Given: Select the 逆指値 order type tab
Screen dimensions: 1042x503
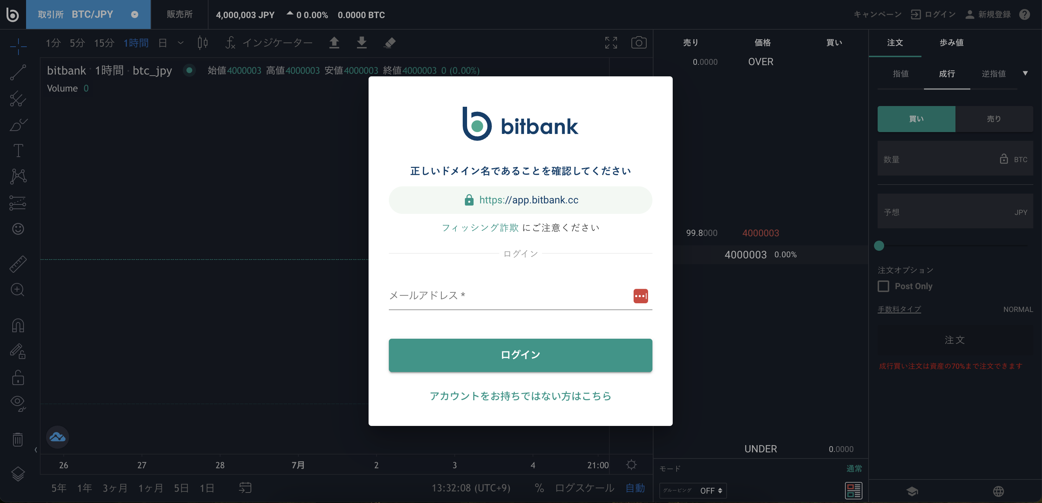Looking at the screenshot, I should click(x=993, y=73).
